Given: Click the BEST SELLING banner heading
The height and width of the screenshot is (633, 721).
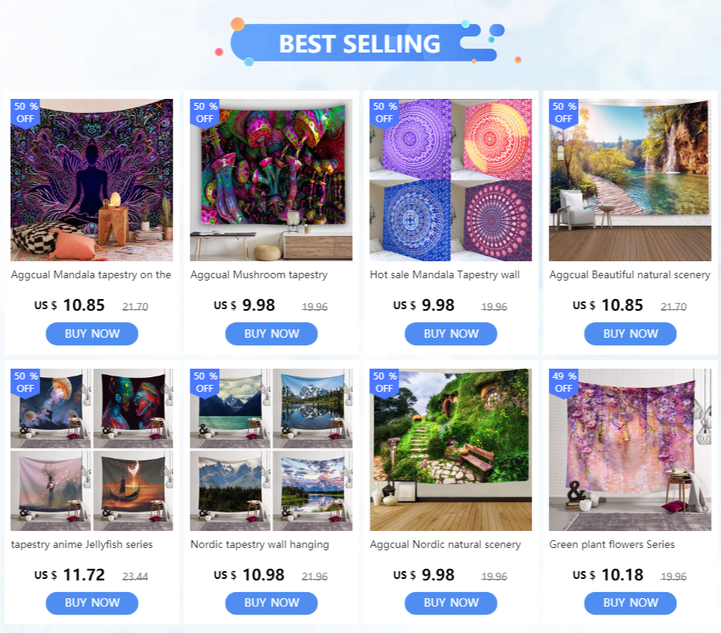Looking at the screenshot, I should pos(360,43).
